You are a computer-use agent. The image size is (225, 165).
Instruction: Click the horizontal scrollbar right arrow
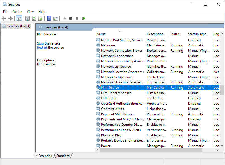217,150
